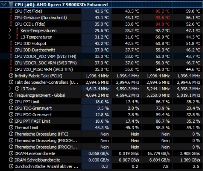
Task: Collapse the CPU [#0] AMD Ryzen 7 9800X3D group
Action: pos(4,5)
